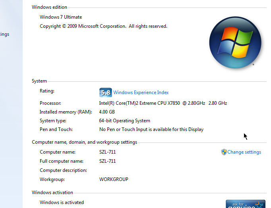
Task: Click the Workgroup label
Action: click(x=52, y=179)
